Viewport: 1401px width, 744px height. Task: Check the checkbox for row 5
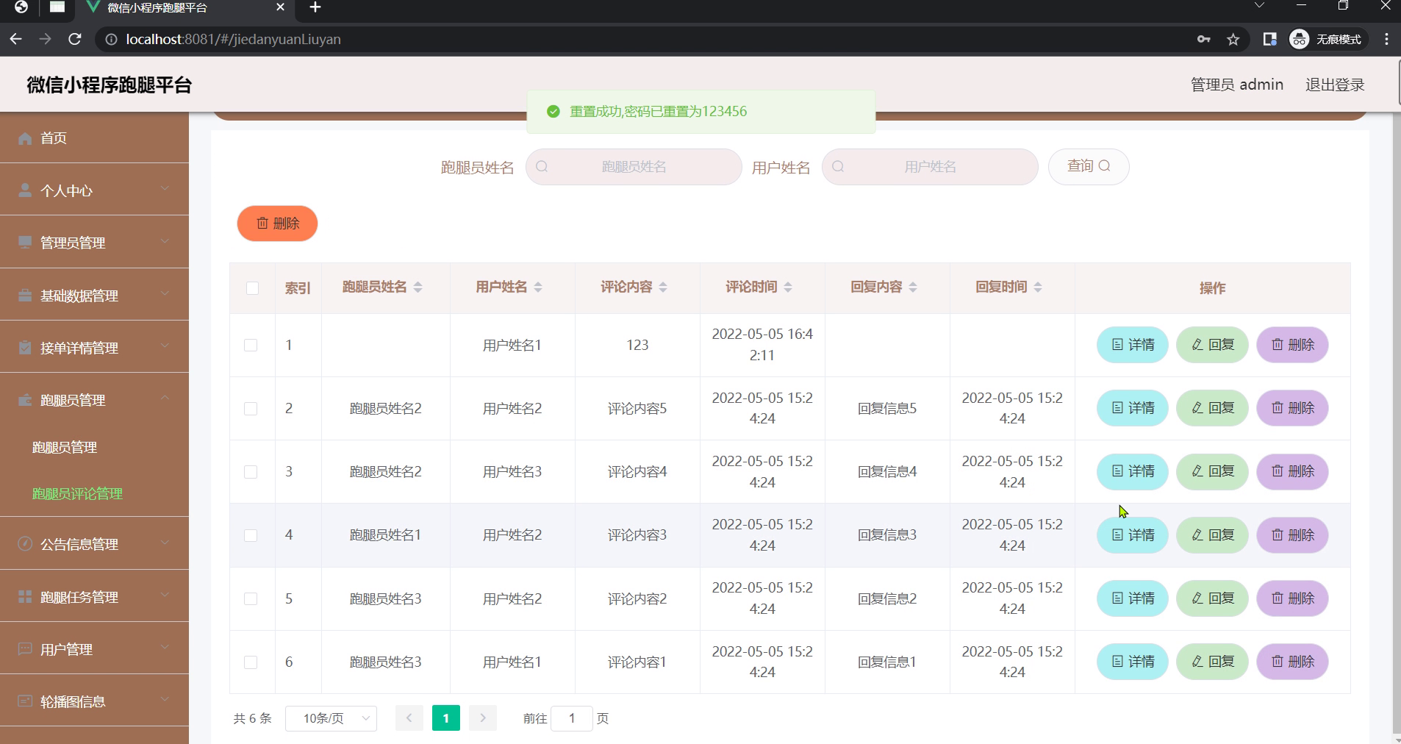[x=251, y=598]
